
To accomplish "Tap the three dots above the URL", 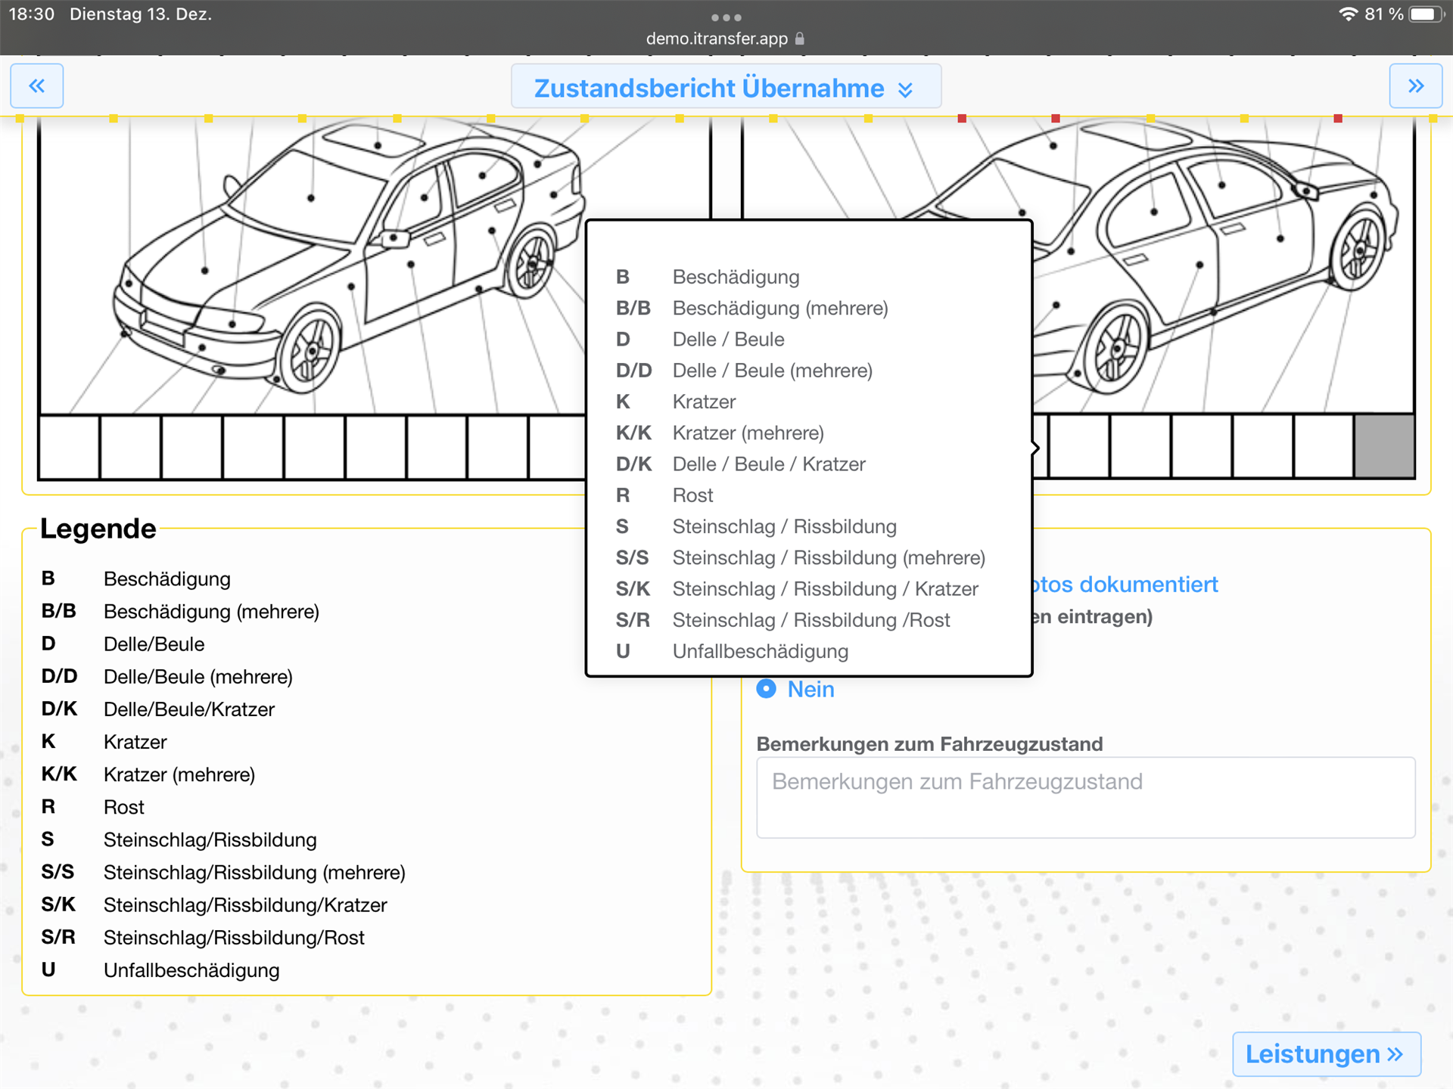I will pyautogui.click(x=726, y=17).
